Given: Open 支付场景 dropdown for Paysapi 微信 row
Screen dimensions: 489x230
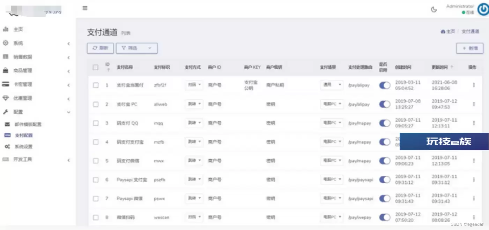Looking at the screenshot, I should pyautogui.click(x=331, y=198).
